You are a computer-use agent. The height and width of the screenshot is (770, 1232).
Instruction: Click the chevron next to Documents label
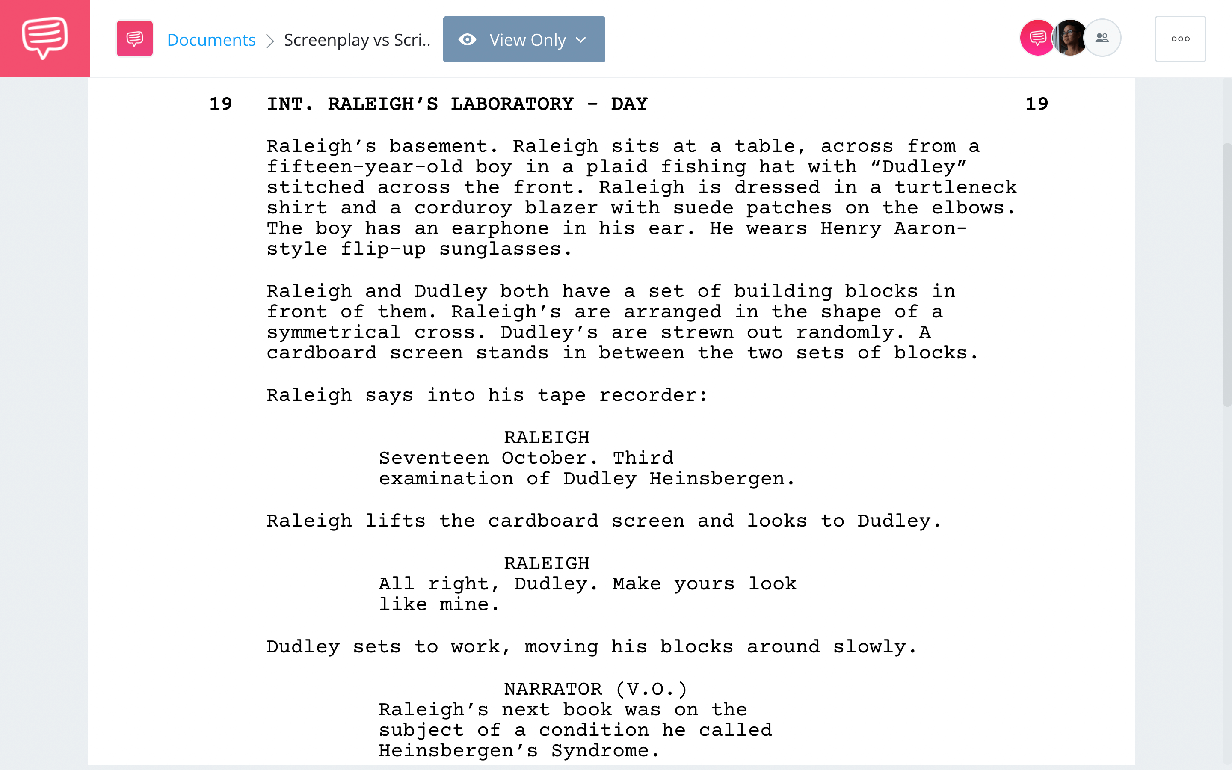(270, 39)
